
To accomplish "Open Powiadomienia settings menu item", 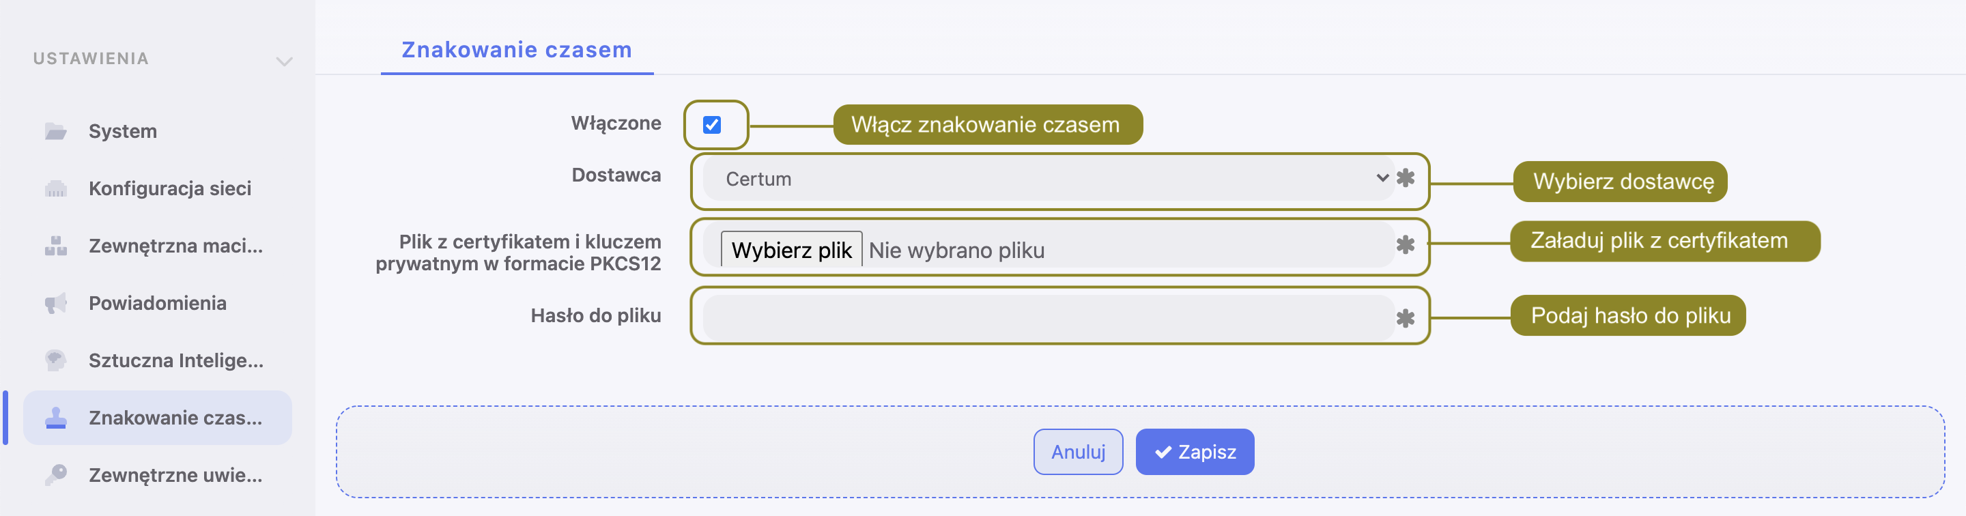I will pyautogui.click(x=157, y=303).
